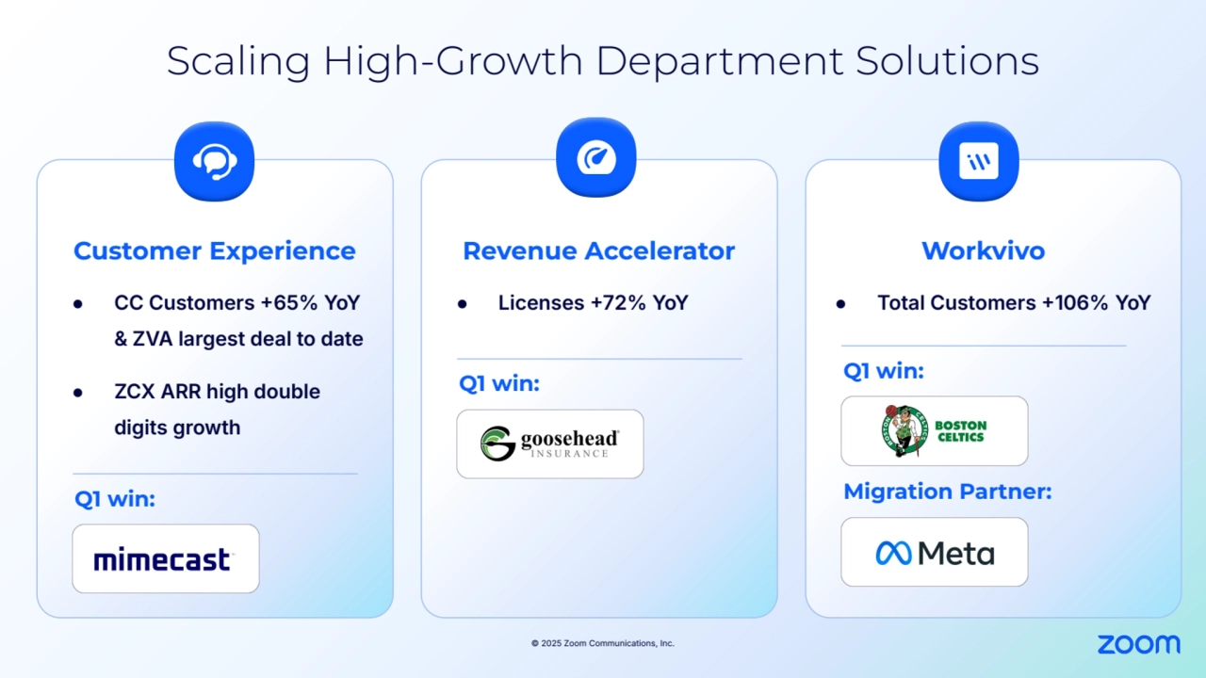Click the Customer Experience headset icon
This screenshot has height=678, width=1206.
[x=214, y=161]
